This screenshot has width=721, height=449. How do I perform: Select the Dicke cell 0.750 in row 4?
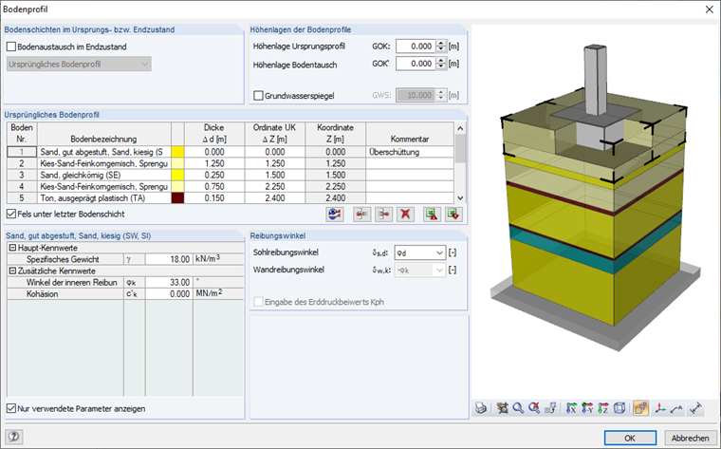pyautogui.click(x=214, y=186)
